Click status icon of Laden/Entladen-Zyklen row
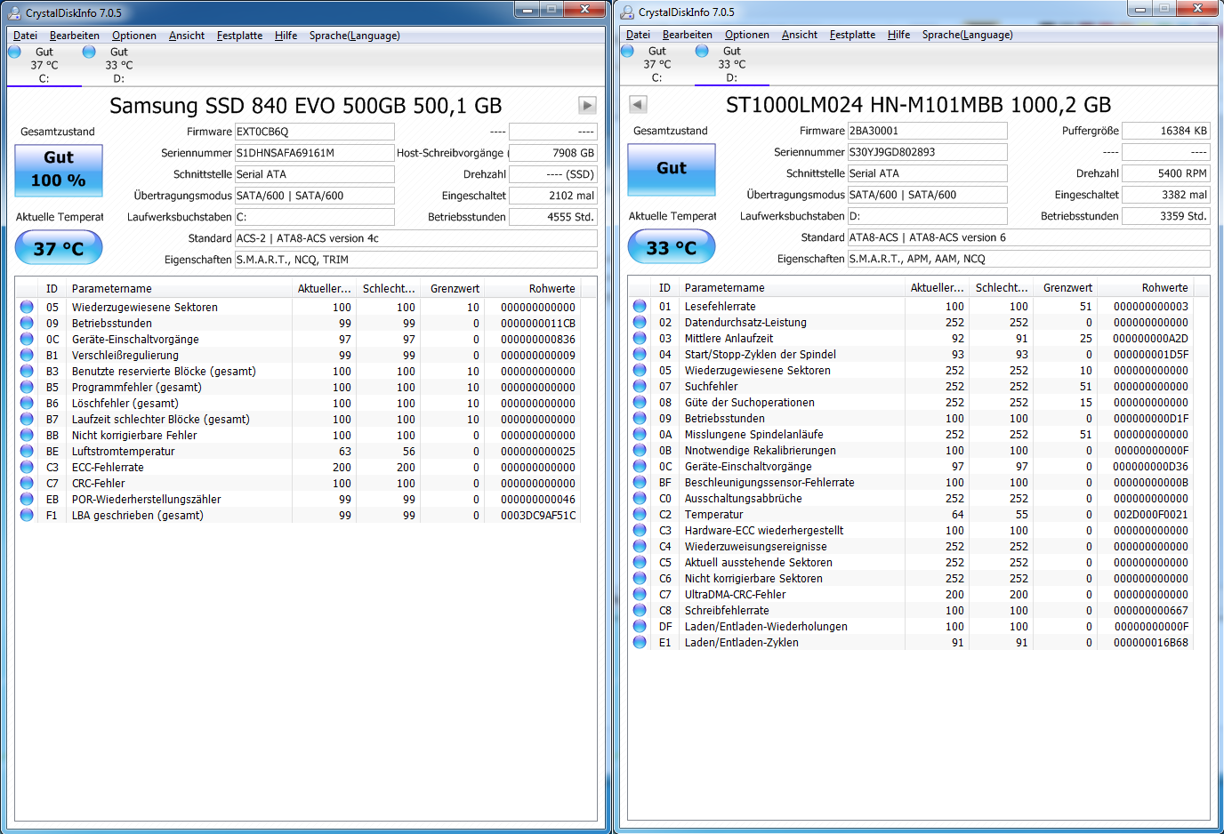 pyautogui.click(x=640, y=642)
